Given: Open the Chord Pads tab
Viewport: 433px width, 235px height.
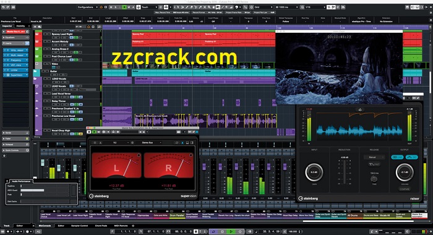Looking at the screenshot, I should point(101,226).
